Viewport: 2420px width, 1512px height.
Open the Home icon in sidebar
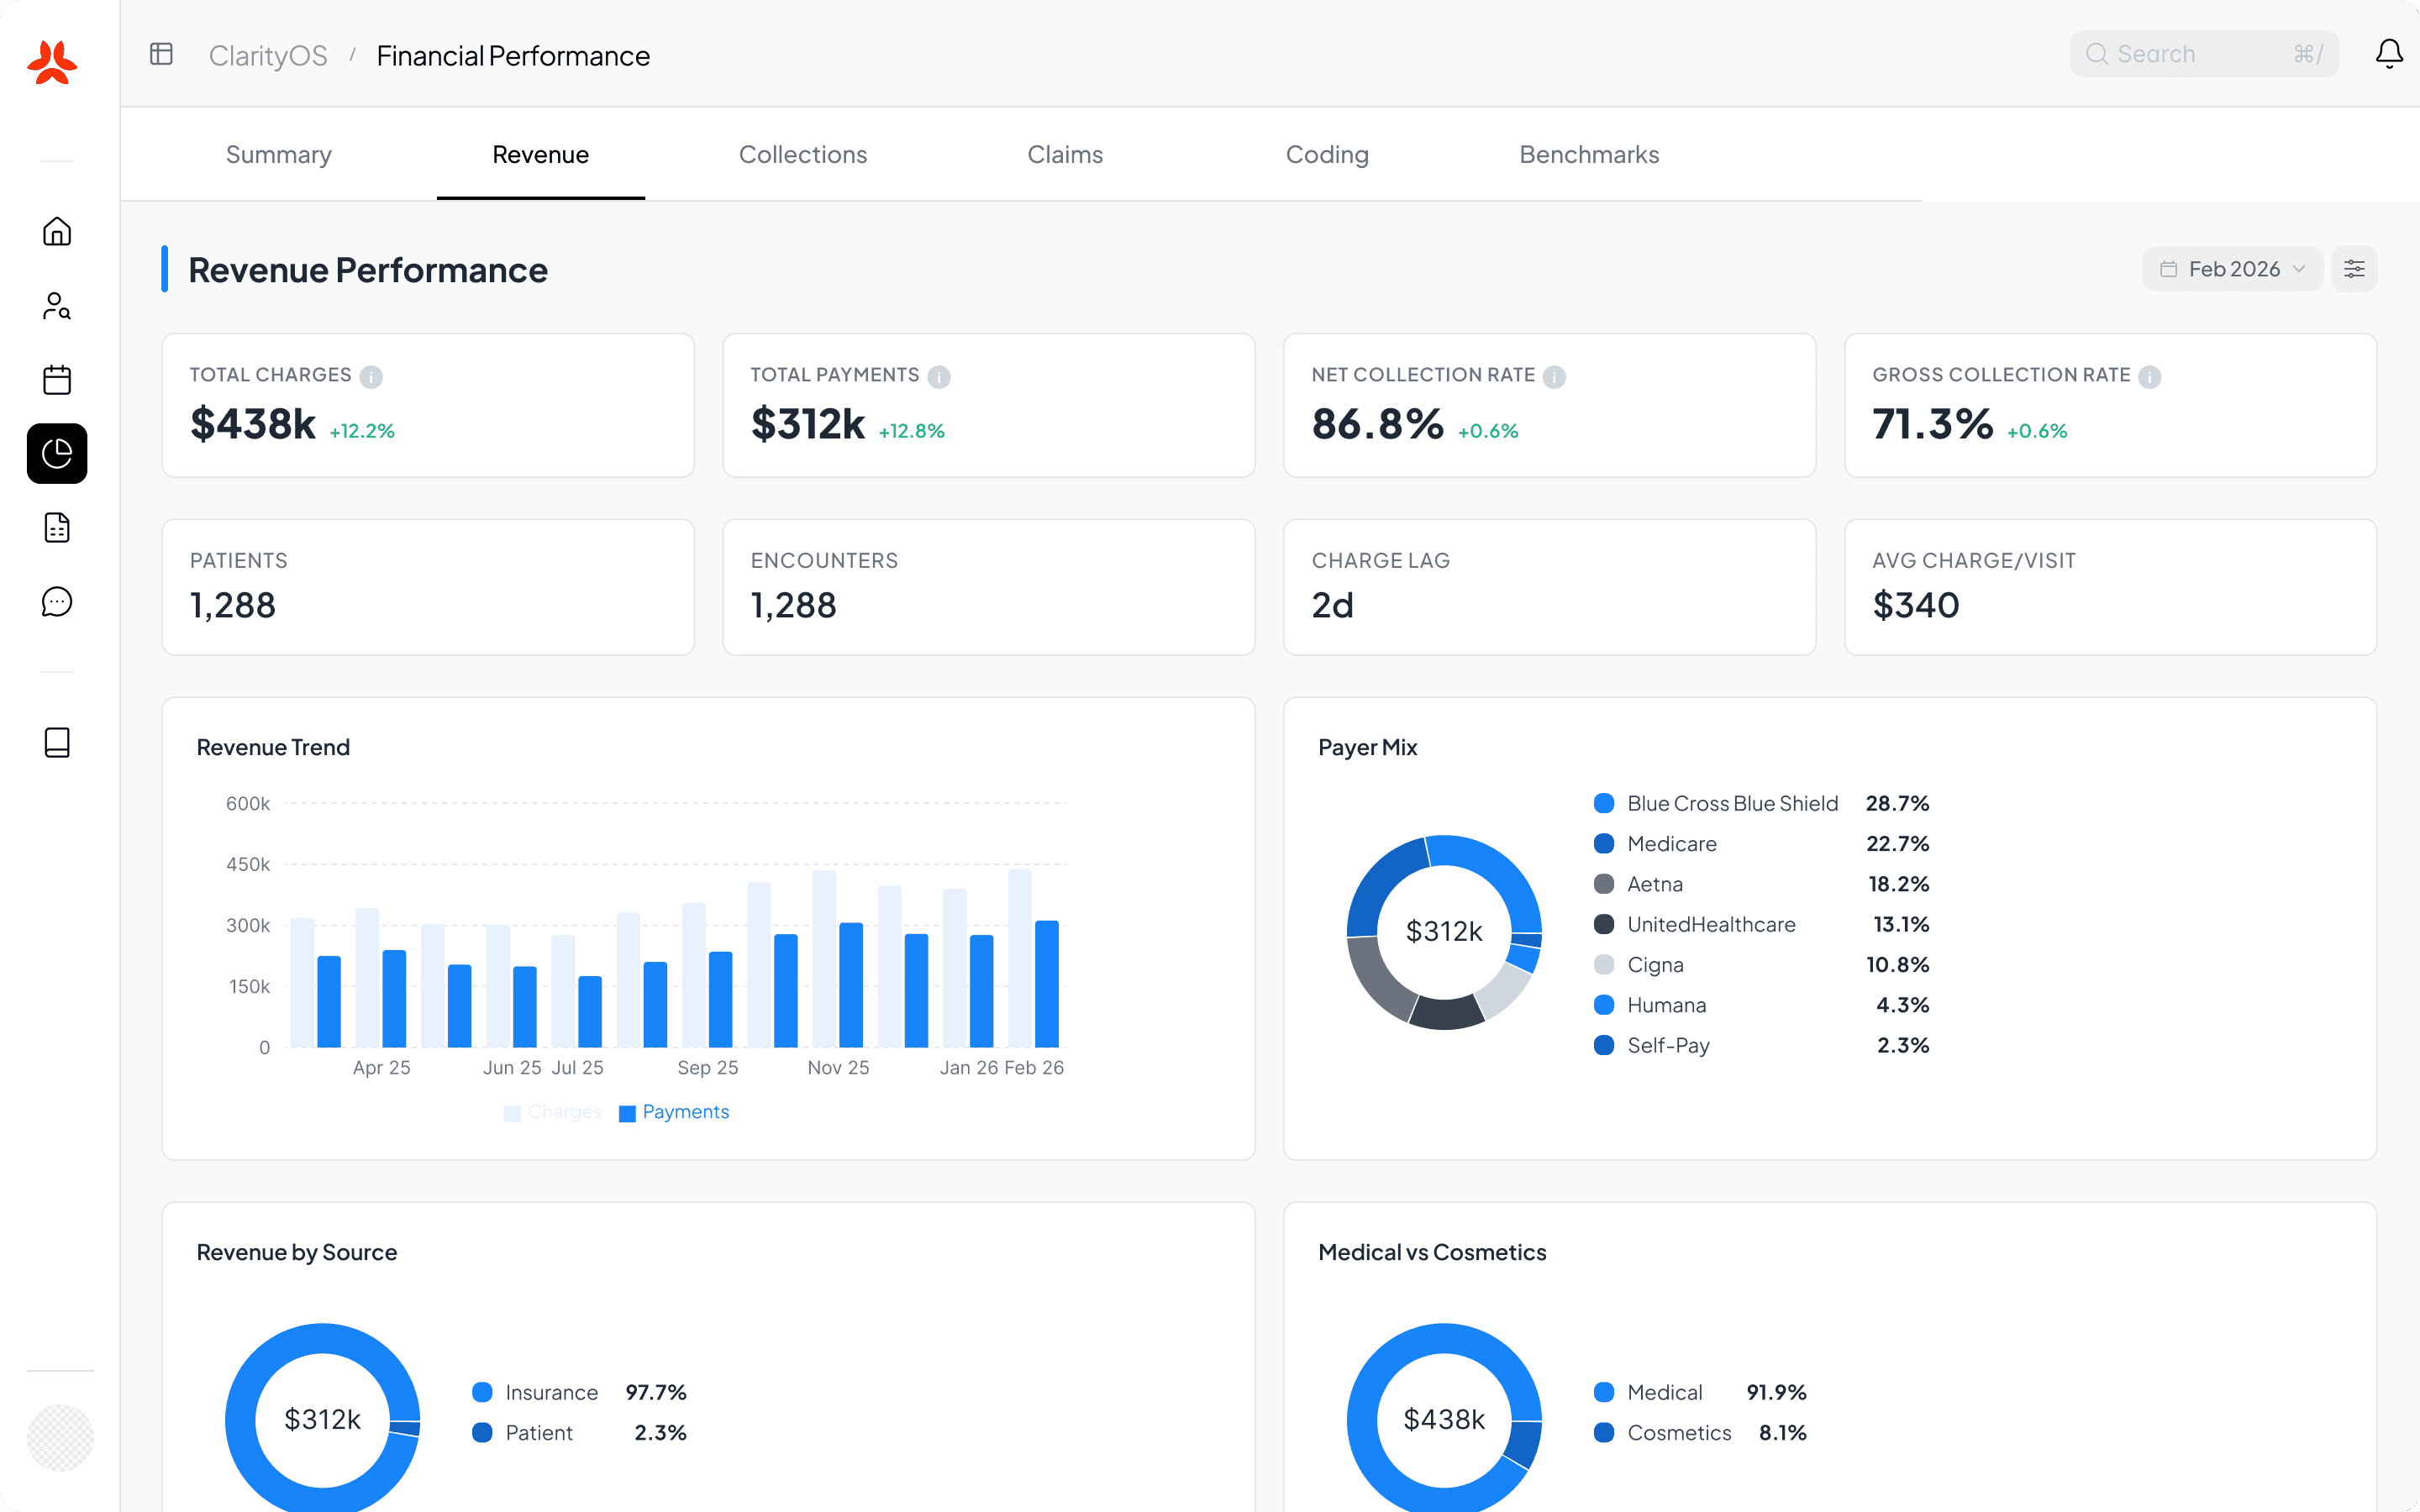tap(57, 231)
